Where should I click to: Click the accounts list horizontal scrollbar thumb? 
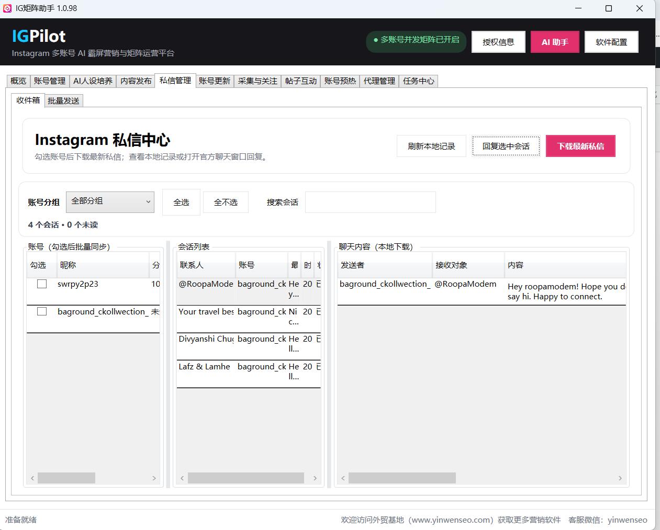pyautogui.click(x=66, y=478)
